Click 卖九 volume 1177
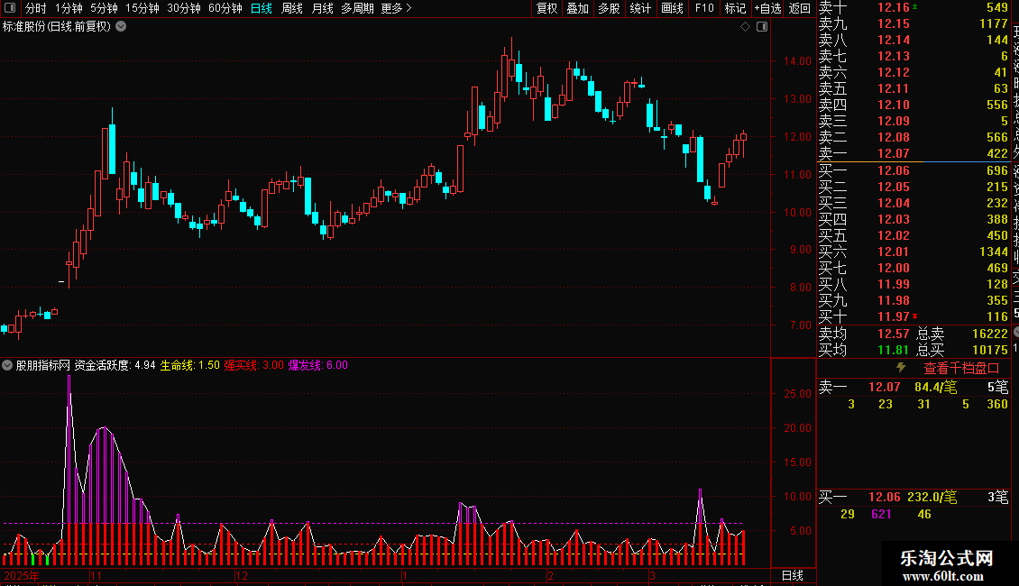Image resolution: width=1019 pixels, height=586 pixels. click(994, 23)
